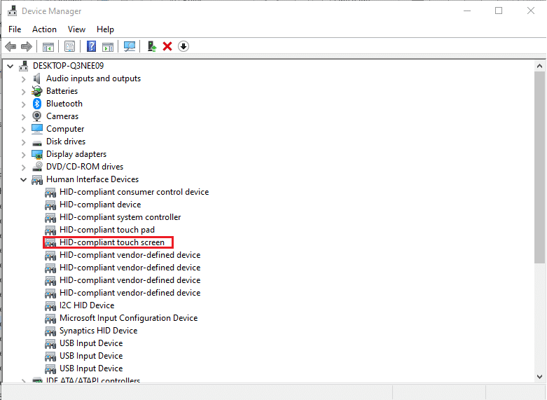The width and height of the screenshot is (547, 400).
Task: Select the DESKTOP-Q3NEE09 root node
Action: (x=68, y=66)
